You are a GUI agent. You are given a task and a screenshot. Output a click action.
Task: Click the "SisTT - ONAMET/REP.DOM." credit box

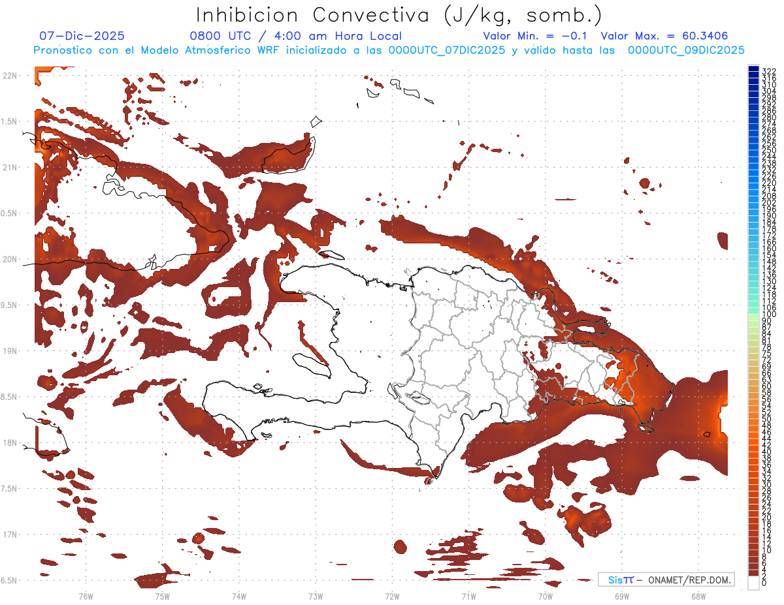(x=666, y=580)
